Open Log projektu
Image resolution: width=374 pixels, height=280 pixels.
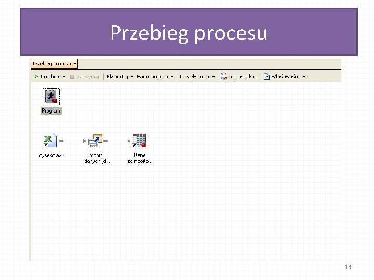pos(242,76)
